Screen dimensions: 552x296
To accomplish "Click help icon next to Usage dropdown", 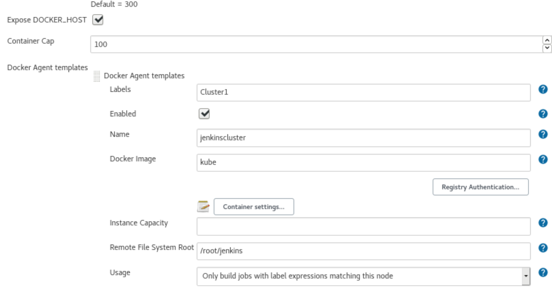I will [x=542, y=272].
